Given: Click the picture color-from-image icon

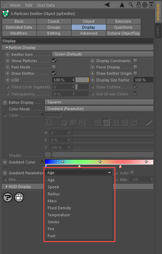Looking at the screenshot, I should coord(81,122).
